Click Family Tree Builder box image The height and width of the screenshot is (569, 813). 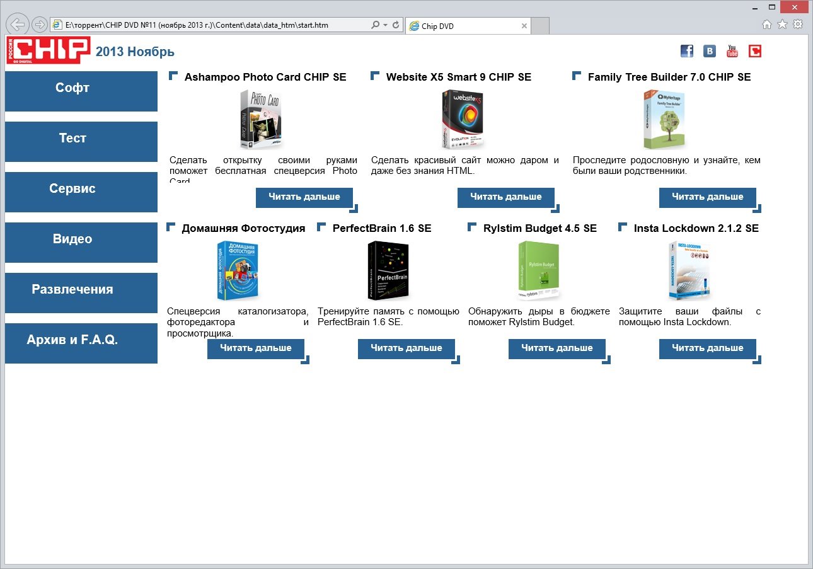pyautogui.click(x=664, y=119)
